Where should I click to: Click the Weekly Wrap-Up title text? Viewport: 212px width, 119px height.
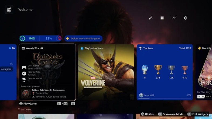(x=35, y=48)
